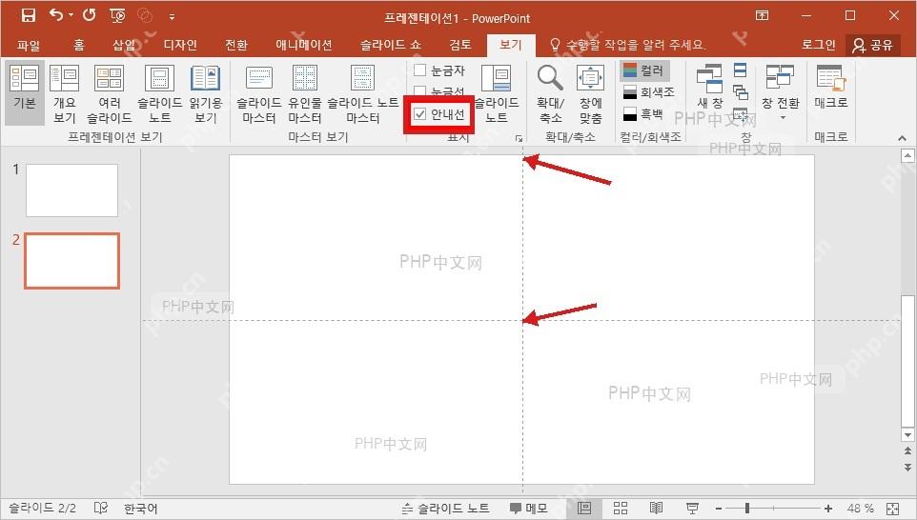Click the 수행할 작업을 알려 주세요 search box
This screenshot has height=520, width=917.
pyautogui.click(x=628, y=45)
